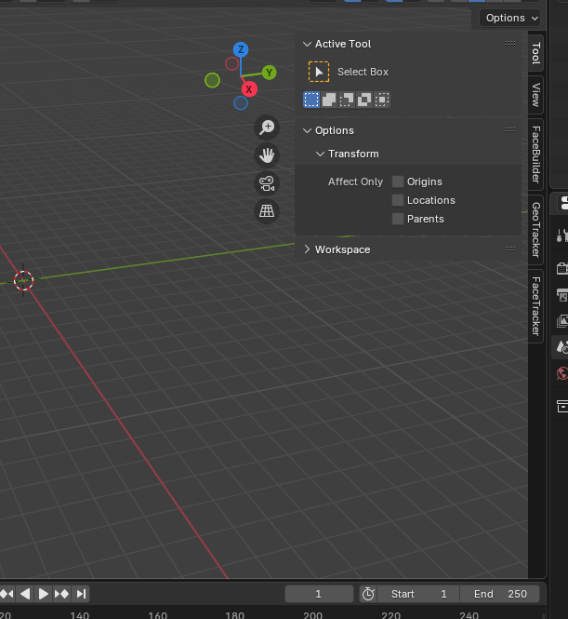568x619 pixels.
Task: Open the Options dropdown at top right
Action: [510, 18]
